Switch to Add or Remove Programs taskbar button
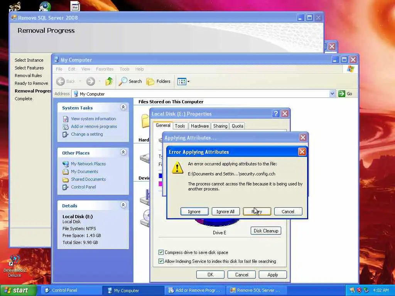Image resolution: width=395 pixels, height=296 pixels. pos(195,291)
